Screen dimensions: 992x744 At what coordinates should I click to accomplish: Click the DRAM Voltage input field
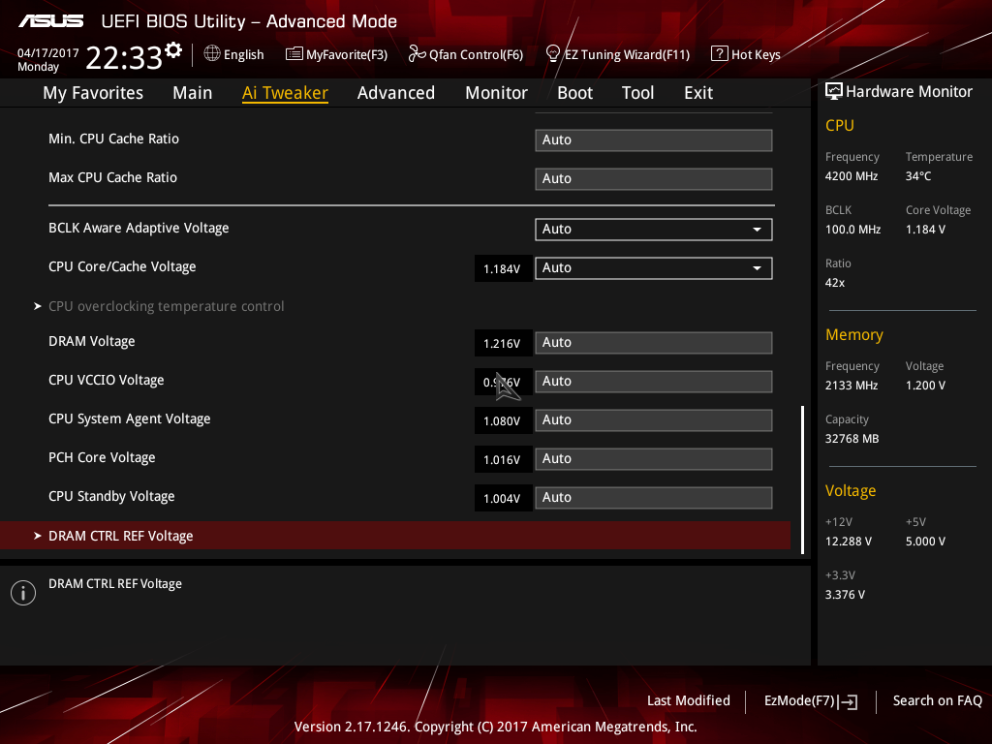654,342
